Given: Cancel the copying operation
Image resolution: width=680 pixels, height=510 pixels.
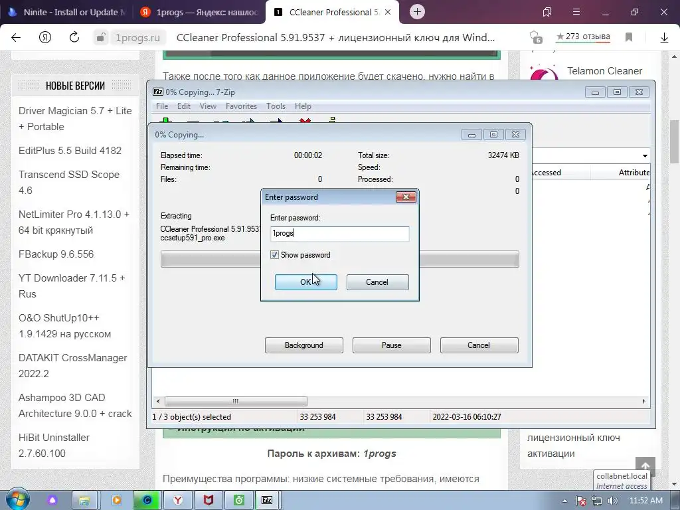Looking at the screenshot, I should coord(479,345).
